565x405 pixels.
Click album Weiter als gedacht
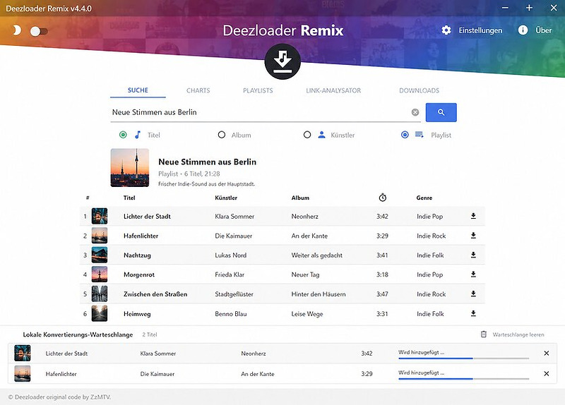click(x=316, y=255)
